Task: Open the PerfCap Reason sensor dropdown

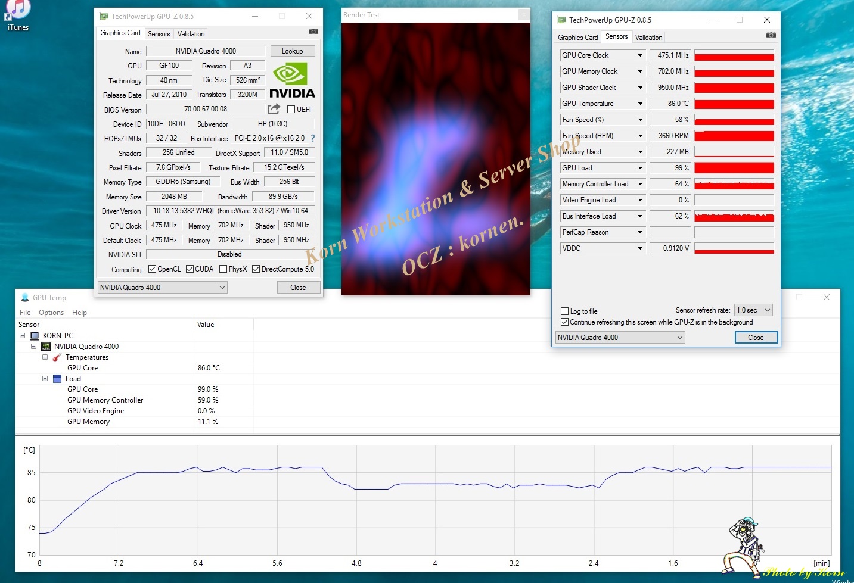Action: tap(641, 232)
